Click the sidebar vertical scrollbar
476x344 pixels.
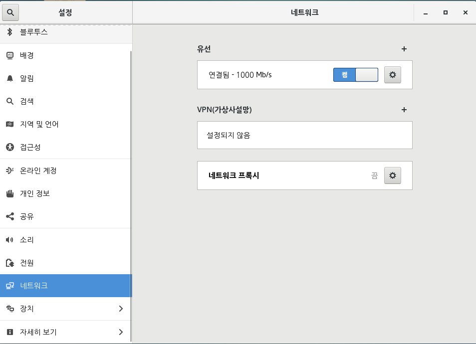pos(131,195)
